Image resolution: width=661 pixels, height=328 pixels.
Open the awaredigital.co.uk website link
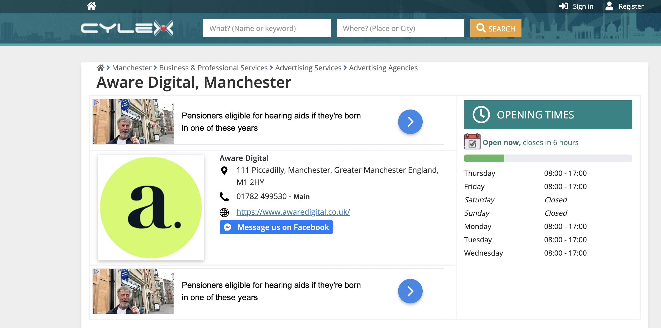click(x=293, y=212)
